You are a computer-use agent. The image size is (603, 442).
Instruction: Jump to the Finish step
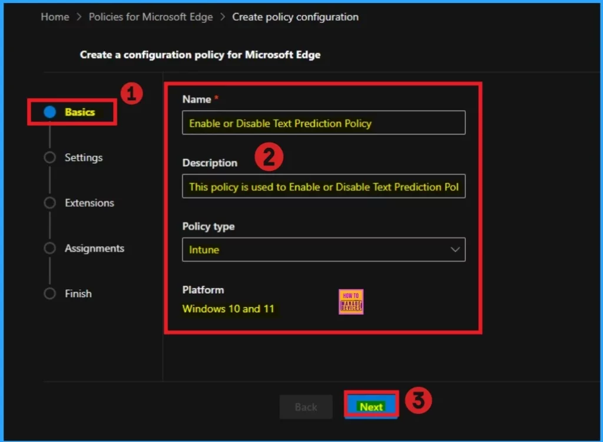click(78, 293)
